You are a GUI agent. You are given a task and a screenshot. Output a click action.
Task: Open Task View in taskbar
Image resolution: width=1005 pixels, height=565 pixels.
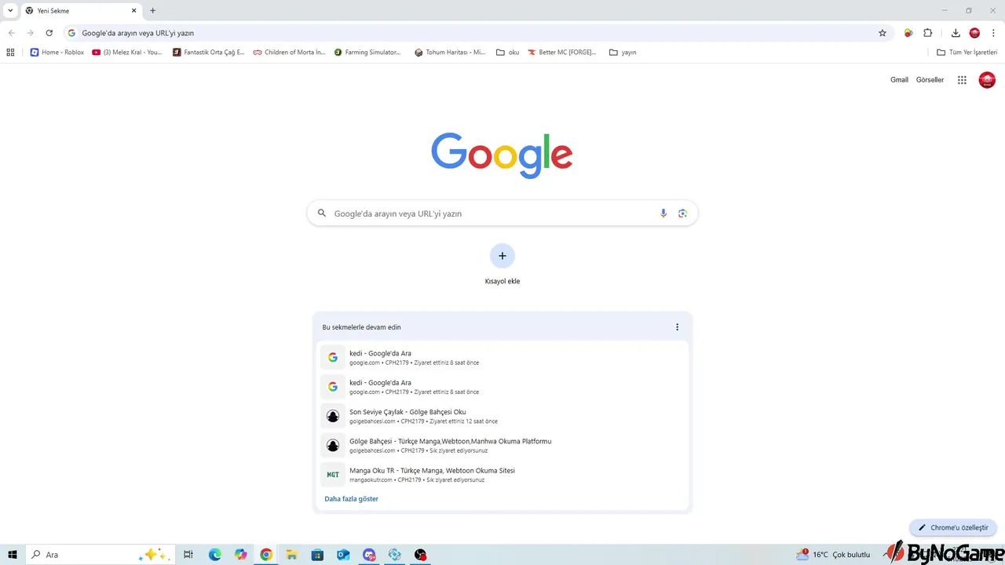click(x=188, y=555)
